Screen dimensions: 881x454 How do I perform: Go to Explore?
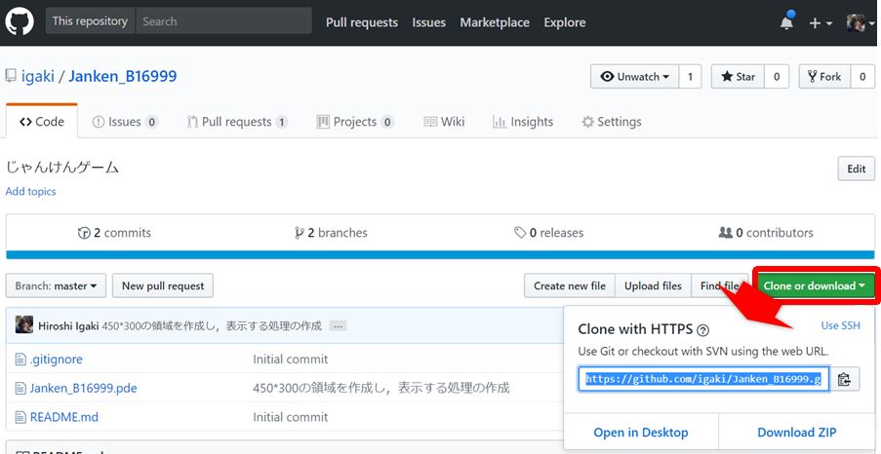pyautogui.click(x=565, y=22)
